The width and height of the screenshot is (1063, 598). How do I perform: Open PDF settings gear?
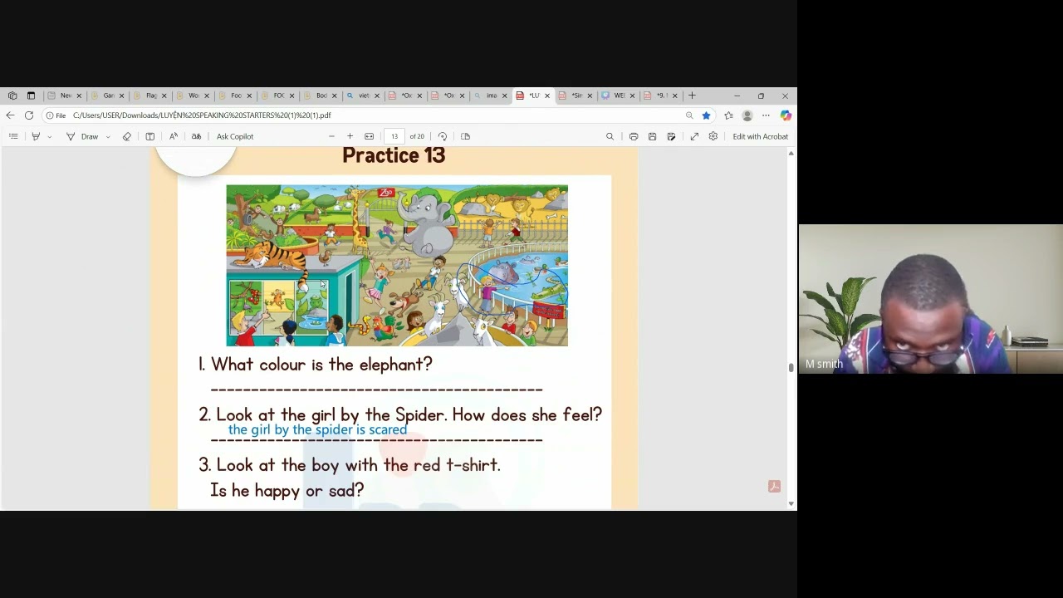click(713, 136)
